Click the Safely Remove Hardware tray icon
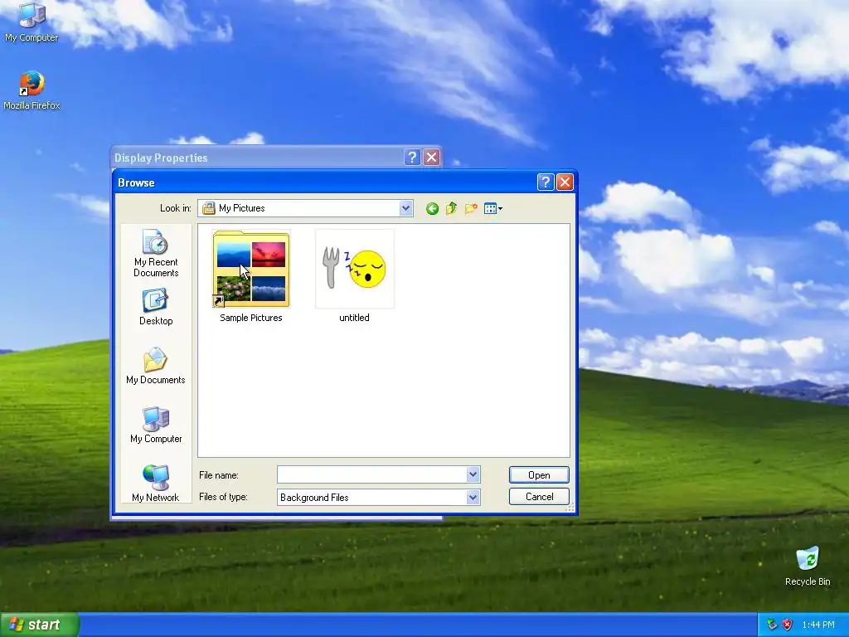The height and width of the screenshot is (637, 849). pyautogui.click(x=773, y=625)
